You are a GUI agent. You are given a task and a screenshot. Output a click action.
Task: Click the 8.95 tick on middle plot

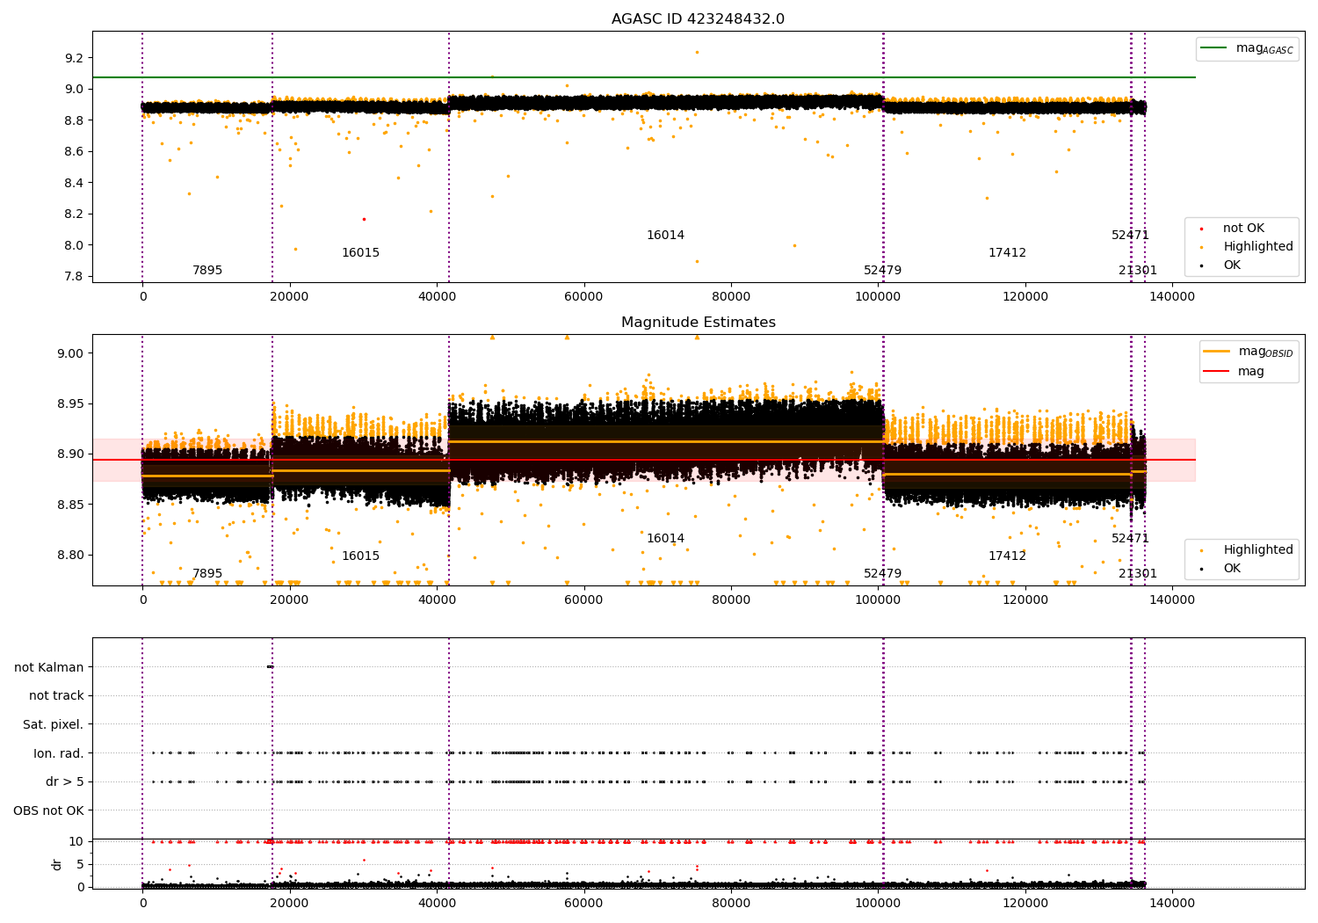pos(70,403)
